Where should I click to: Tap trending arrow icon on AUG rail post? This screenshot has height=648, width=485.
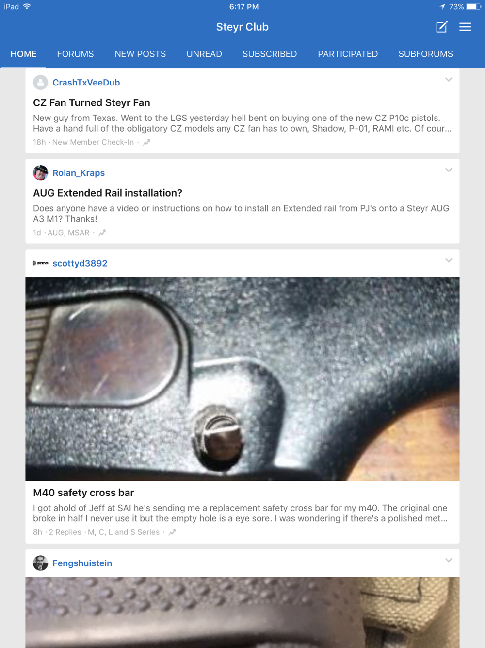[x=102, y=233]
